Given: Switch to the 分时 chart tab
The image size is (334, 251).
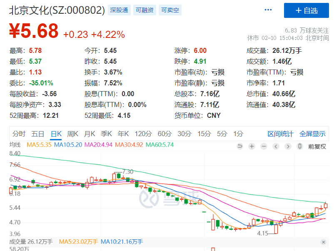Looking at the screenshot, I should click(x=19, y=134).
